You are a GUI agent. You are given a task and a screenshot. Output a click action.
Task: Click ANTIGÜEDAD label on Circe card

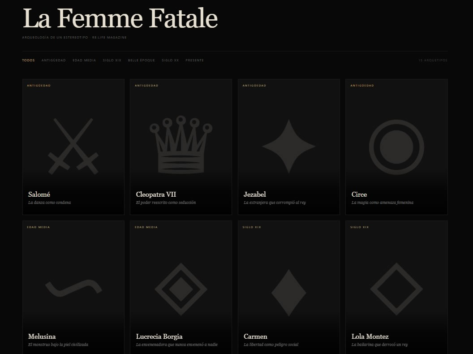coord(362,86)
